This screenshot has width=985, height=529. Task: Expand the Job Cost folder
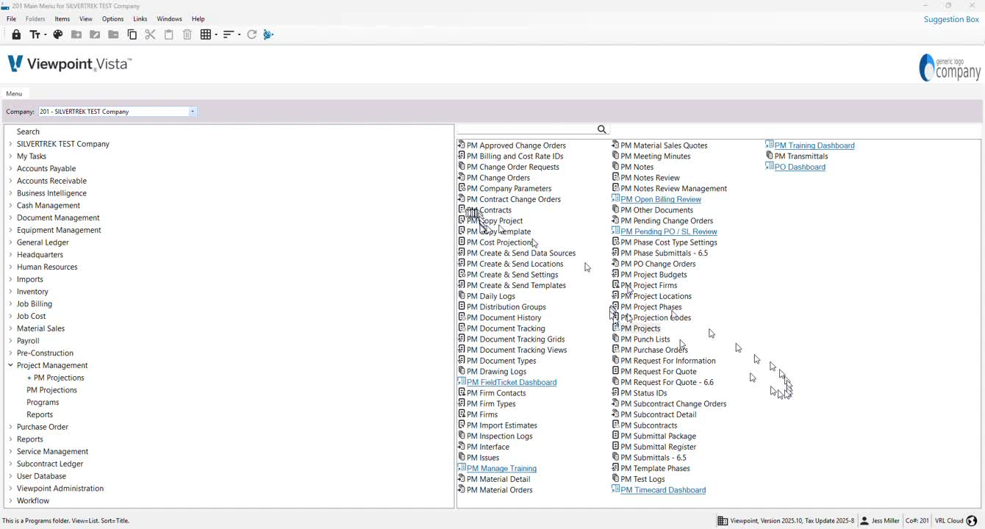[x=10, y=316]
